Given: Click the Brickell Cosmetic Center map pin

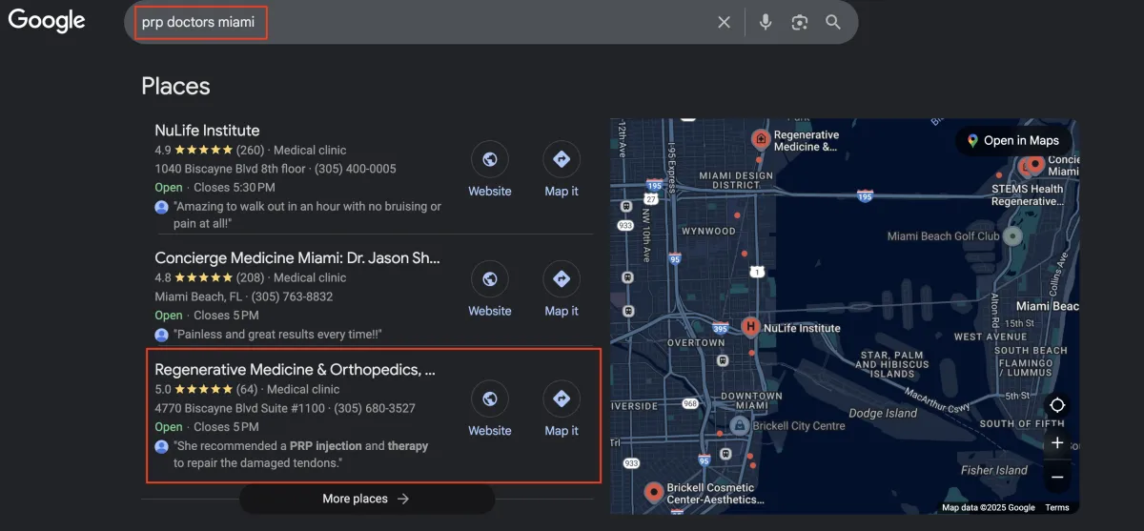Looking at the screenshot, I should (x=654, y=492).
